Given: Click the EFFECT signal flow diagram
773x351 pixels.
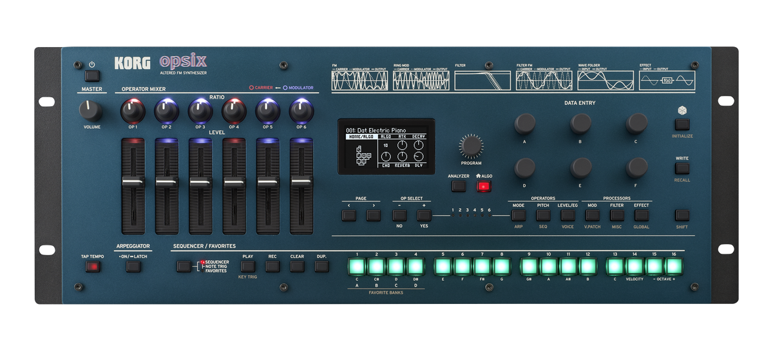Looking at the screenshot, I should (667, 81).
